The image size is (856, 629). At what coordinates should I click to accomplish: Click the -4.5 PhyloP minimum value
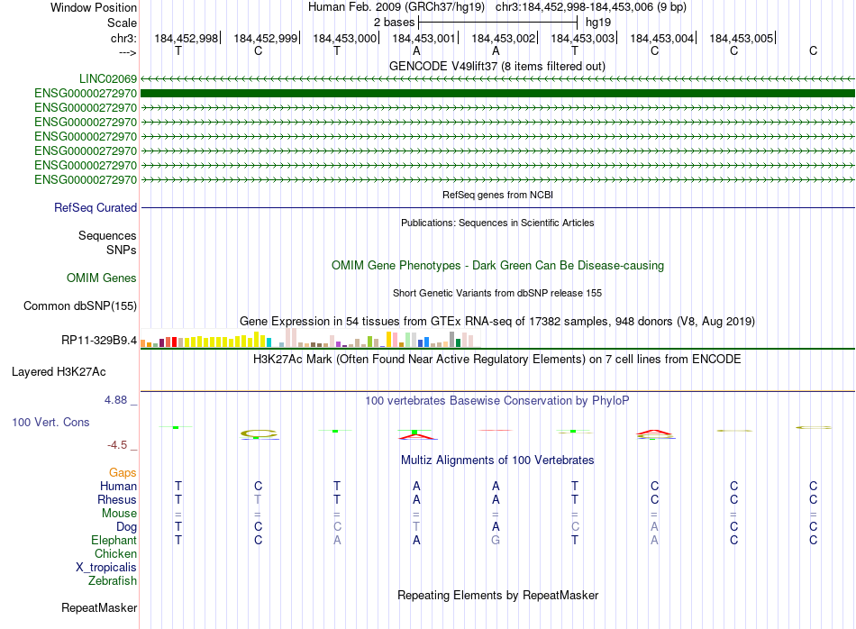tap(117, 445)
